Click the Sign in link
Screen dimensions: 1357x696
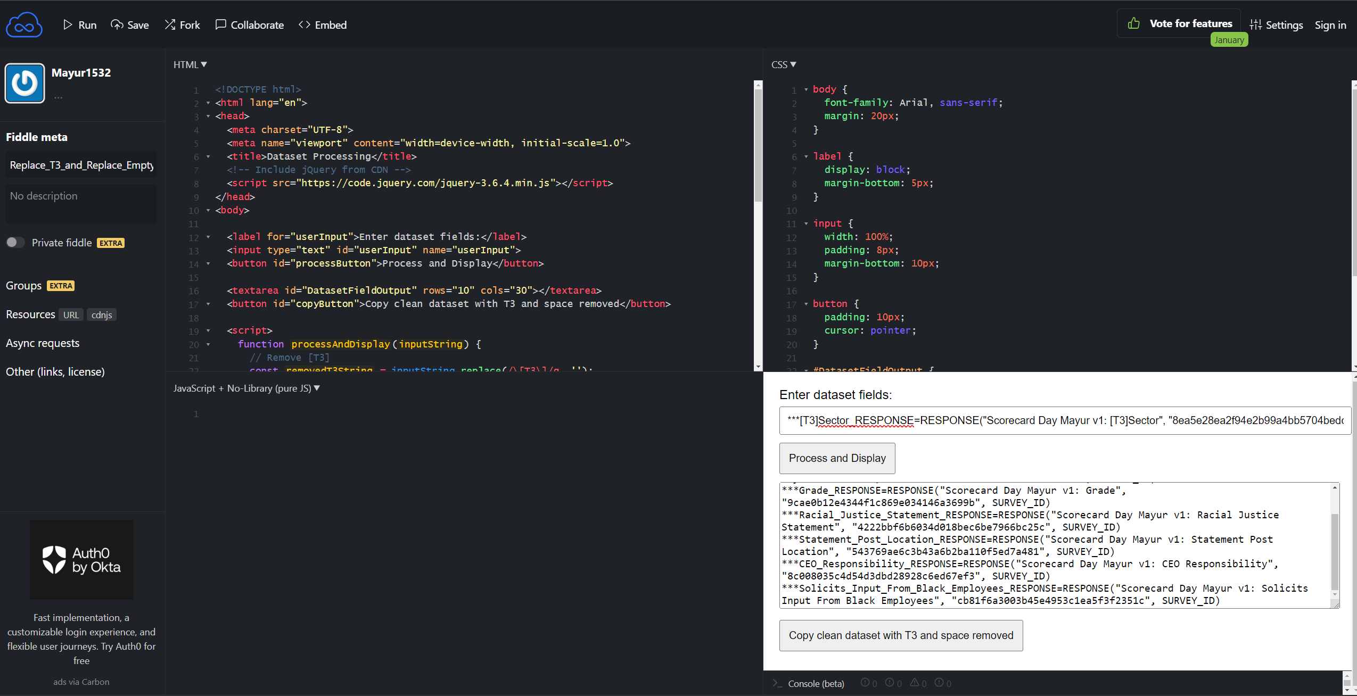coord(1330,24)
